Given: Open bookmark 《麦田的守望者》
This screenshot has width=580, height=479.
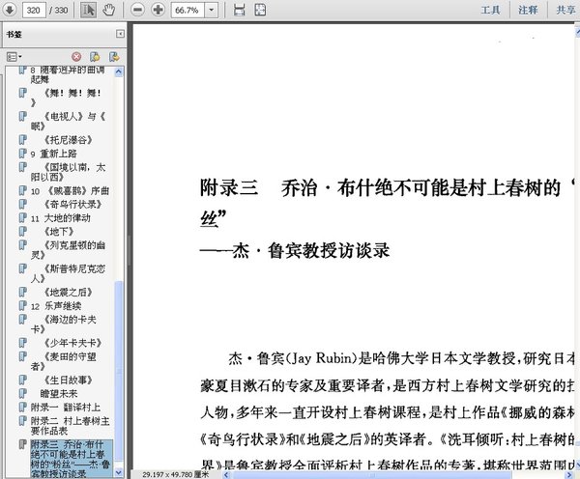Looking at the screenshot, I should 64,361.
